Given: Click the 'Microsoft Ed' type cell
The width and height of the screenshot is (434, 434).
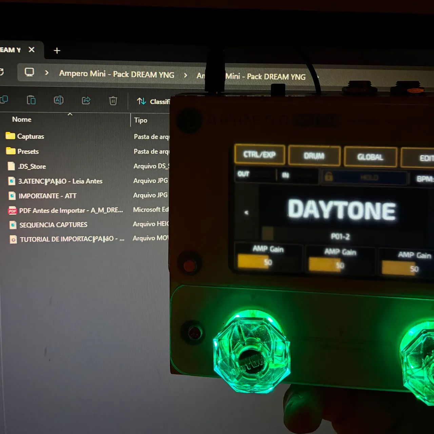Looking at the screenshot, I should [x=151, y=210].
